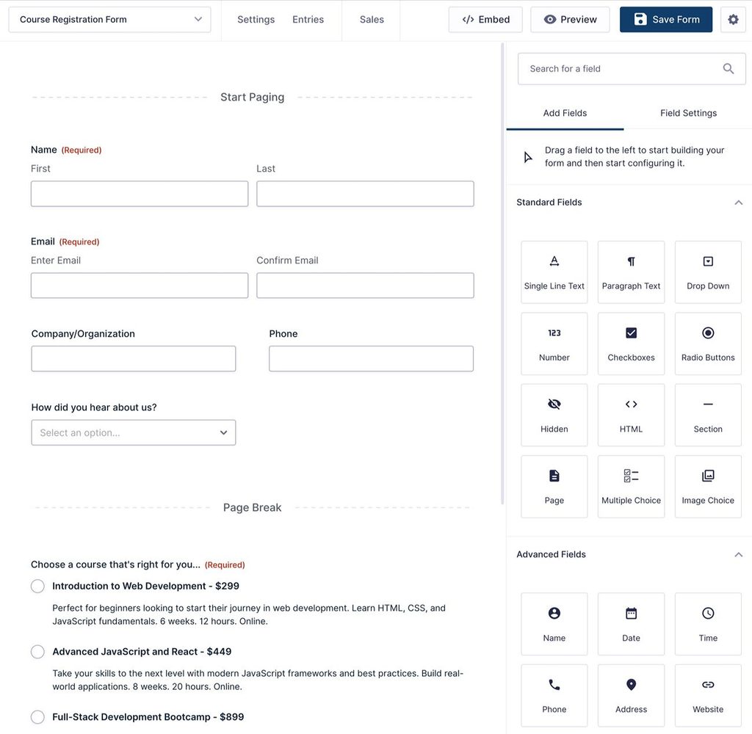Add a Paragraph Text field
This screenshot has height=734, width=752.
[x=631, y=272]
